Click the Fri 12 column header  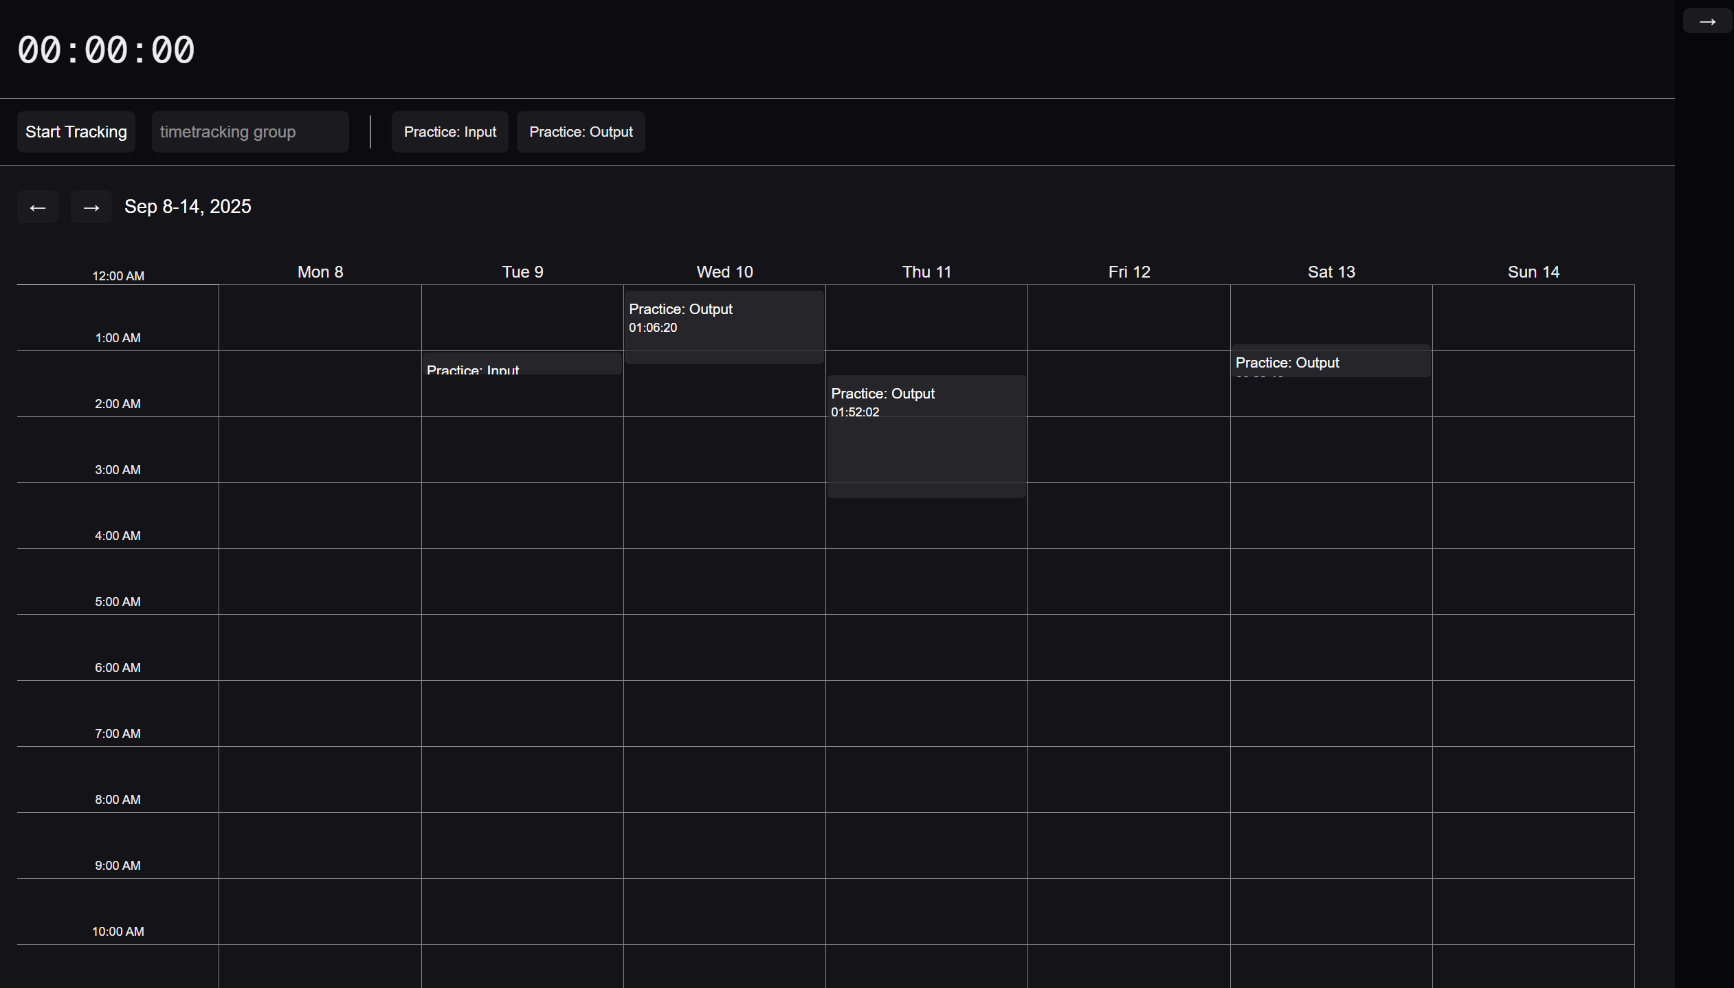pos(1129,272)
